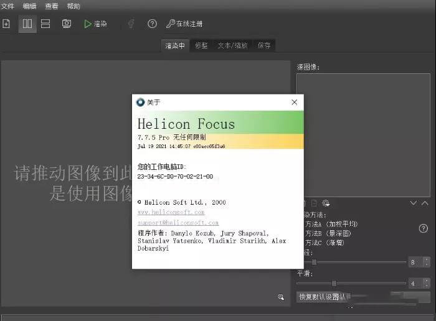Click the magnifier zoom icon in preview

click(281, 297)
